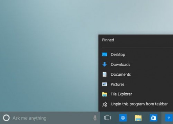173x124 pixels.
Task: Unpin this program from taskbar
Action: [136, 104]
